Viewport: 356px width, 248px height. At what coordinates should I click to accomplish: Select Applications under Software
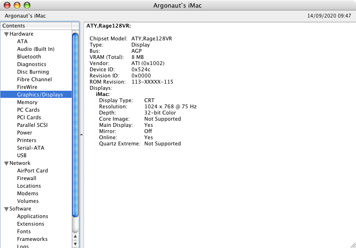[32, 216]
